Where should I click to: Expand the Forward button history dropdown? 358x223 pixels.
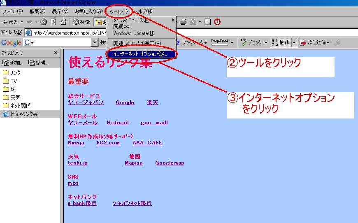(36, 22)
